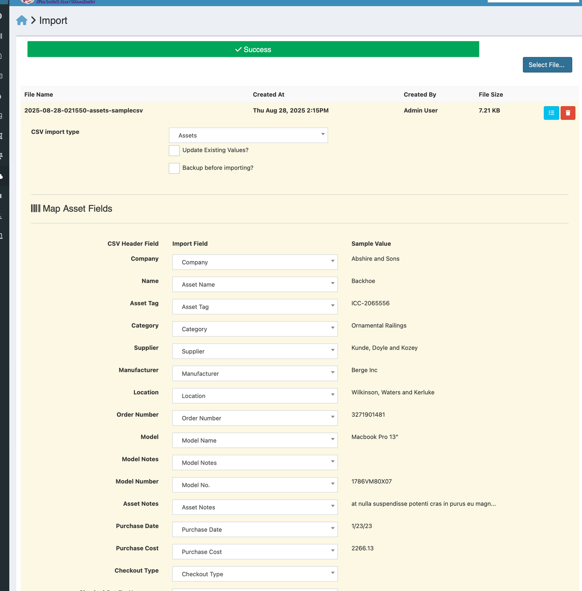Delete the imported file with red trash icon
Viewport: 582px width, 591px height.
click(x=568, y=113)
